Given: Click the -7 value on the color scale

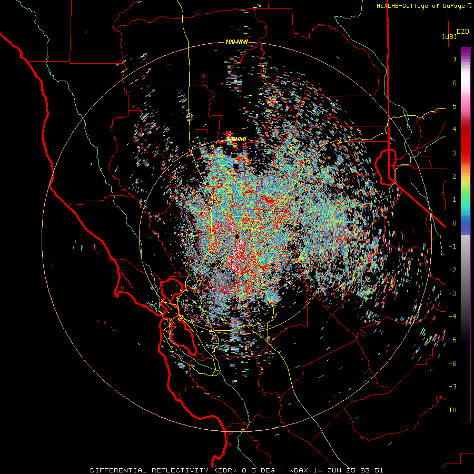Looking at the screenshot, I should pyautogui.click(x=452, y=387).
